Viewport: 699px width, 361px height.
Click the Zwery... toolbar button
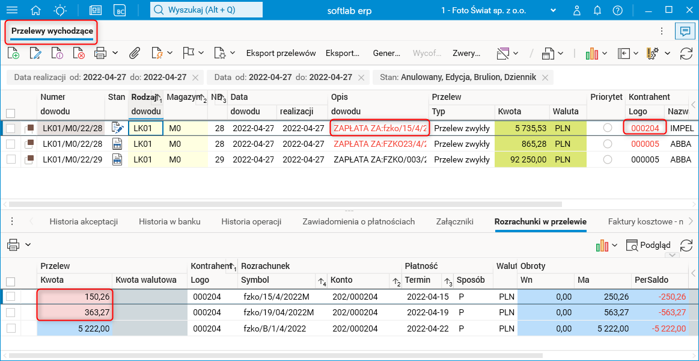coord(466,54)
